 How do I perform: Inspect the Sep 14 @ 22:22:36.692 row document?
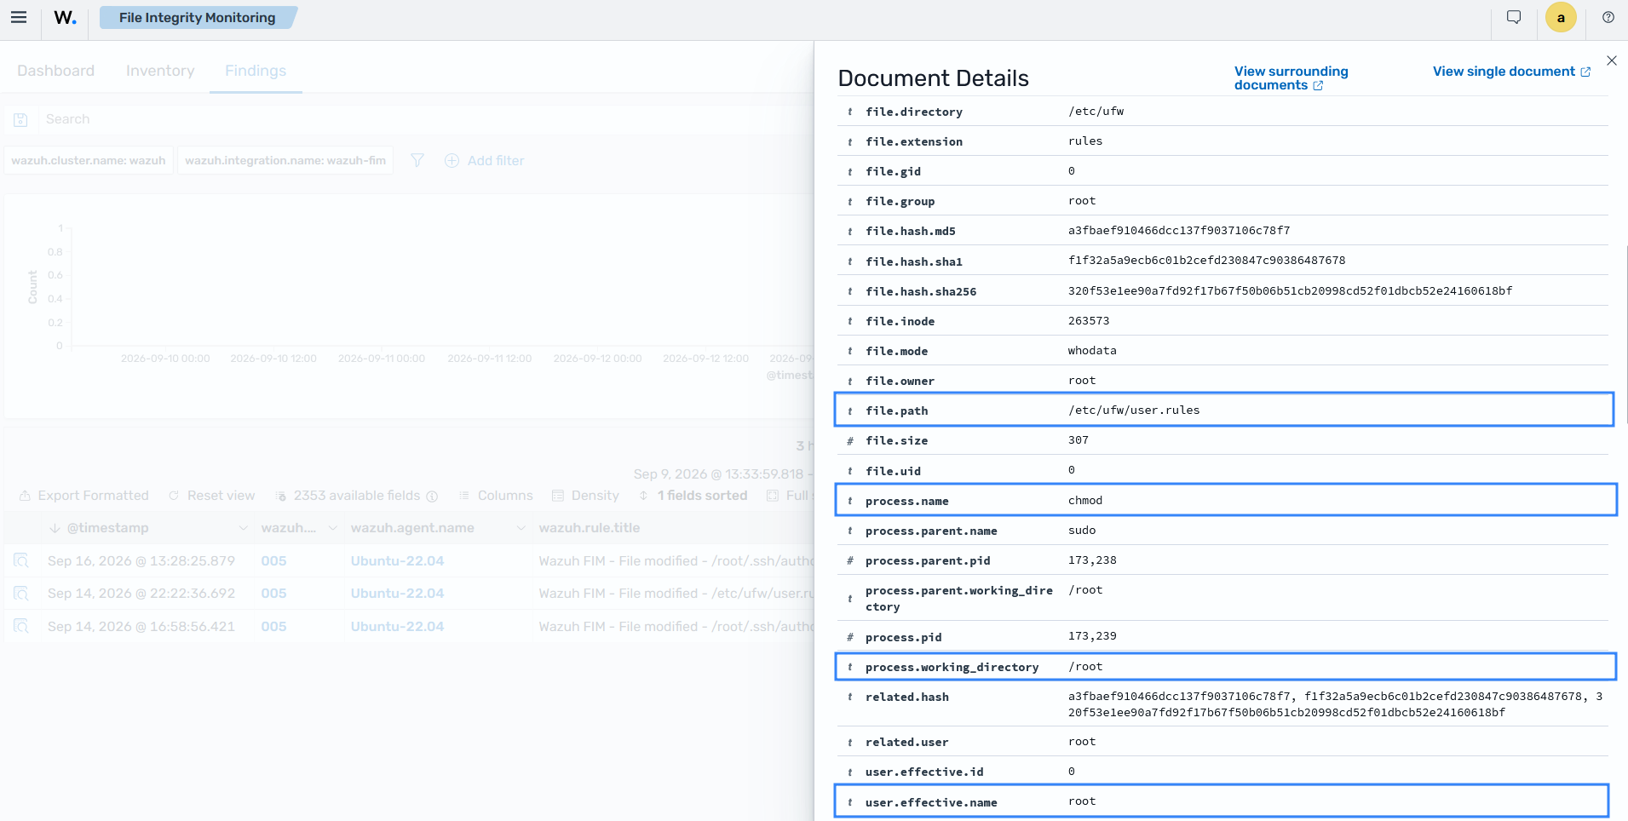tap(21, 594)
